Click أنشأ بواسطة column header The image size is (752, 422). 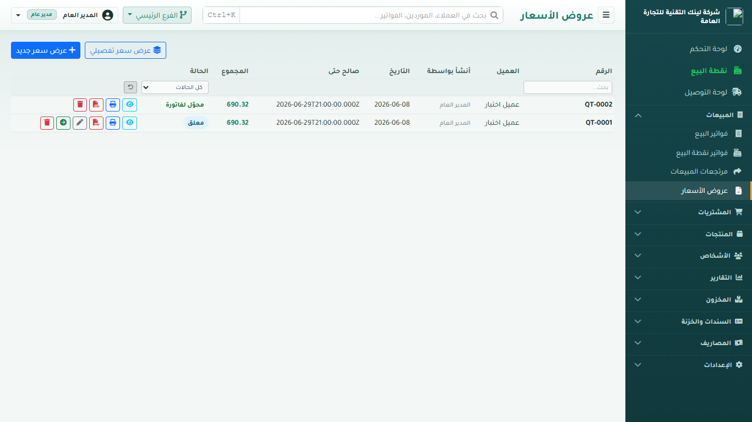click(449, 71)
